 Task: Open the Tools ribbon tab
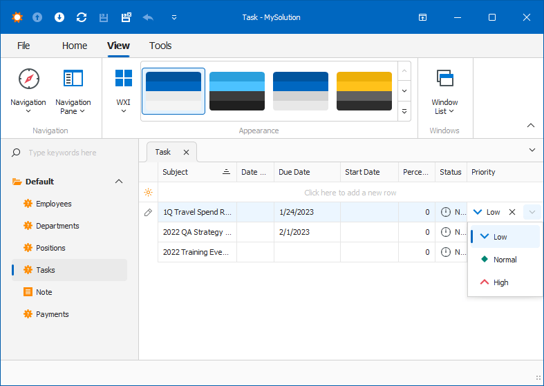pyautogui.click(x=160, y=46)
